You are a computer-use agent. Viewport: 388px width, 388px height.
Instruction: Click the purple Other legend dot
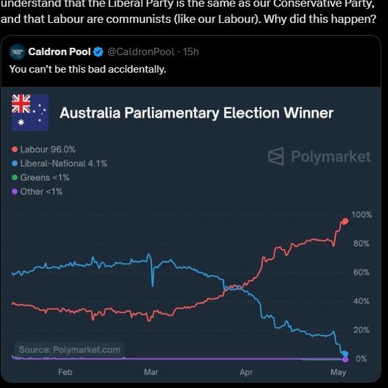pyautogui.click(x=15, y=192)
